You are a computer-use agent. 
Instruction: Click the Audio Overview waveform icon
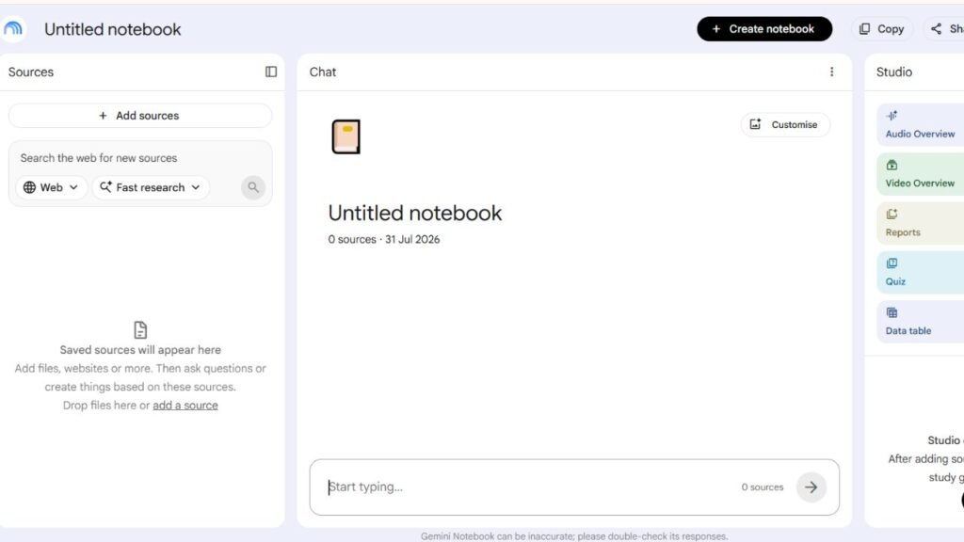coord(892,116)
